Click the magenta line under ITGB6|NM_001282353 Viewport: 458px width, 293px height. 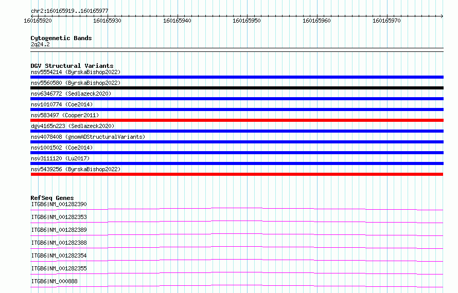click(237, 222)
